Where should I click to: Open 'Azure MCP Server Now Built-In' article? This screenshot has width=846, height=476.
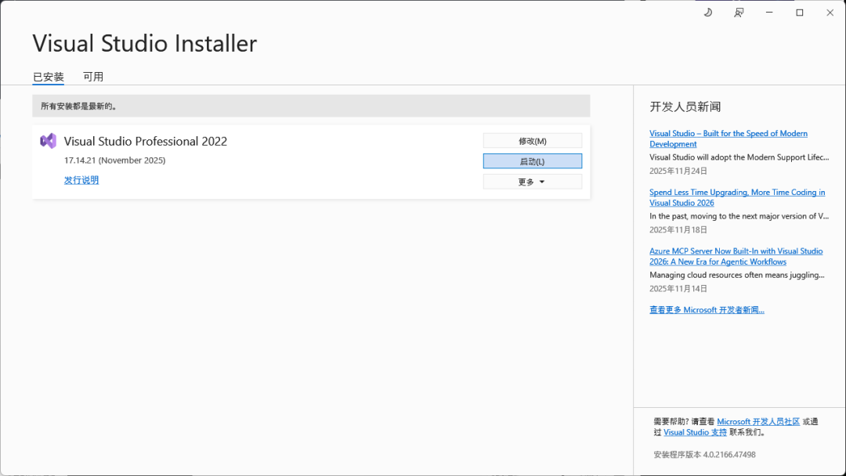pos(736,256)
